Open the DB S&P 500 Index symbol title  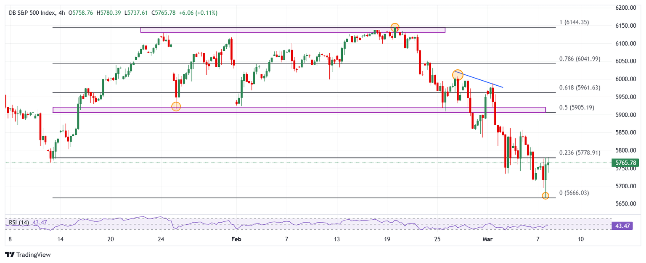point(32,13)
